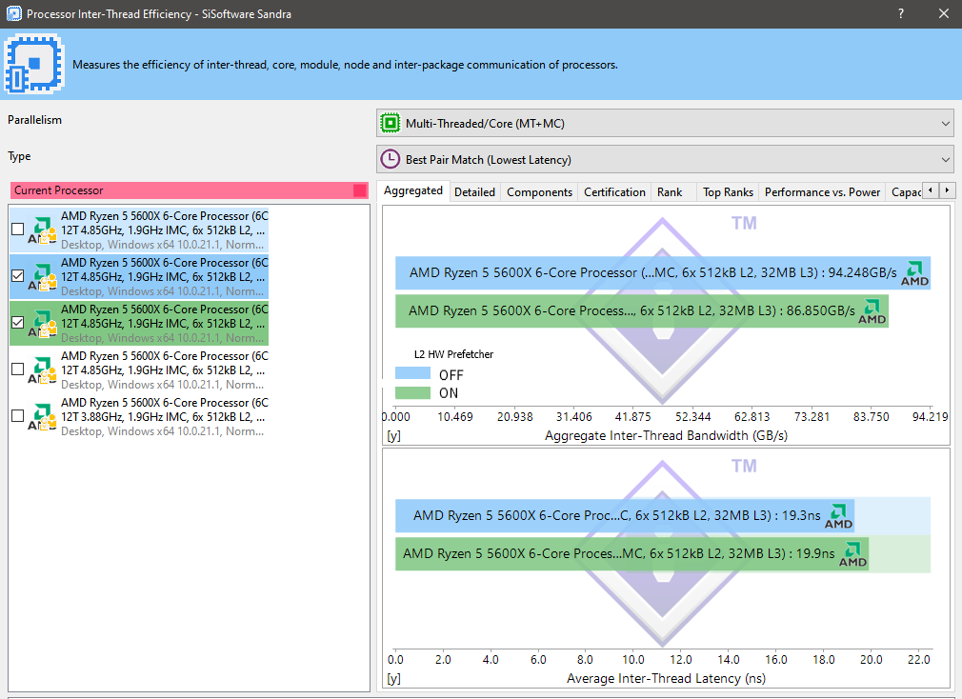Click the Sandra app icon in title bar
Image resolution: width=962 pixels, height=699 pixels.
click(13, 13)
